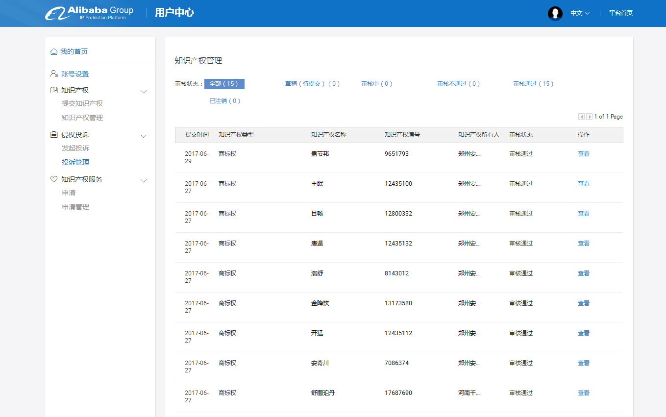The image size is (666, 417).
Task: Filter by 草稿（待提交）(0)
Action: click(313, 84)
